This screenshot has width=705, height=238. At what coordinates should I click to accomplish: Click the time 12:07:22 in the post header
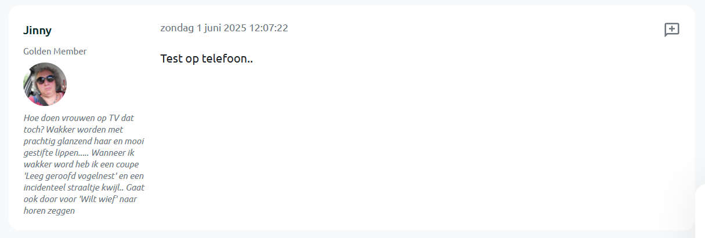tap(269, 28)
